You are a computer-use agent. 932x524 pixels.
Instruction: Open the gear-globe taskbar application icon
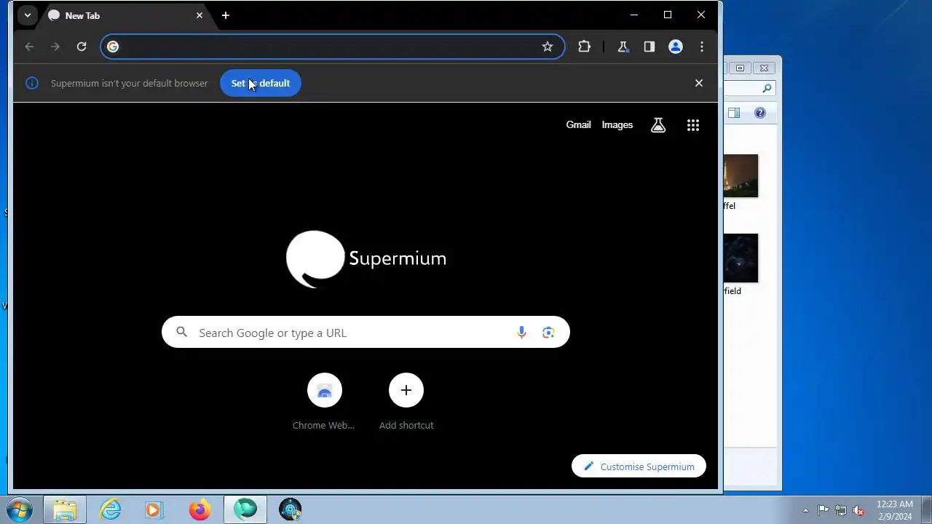(290, 509)
